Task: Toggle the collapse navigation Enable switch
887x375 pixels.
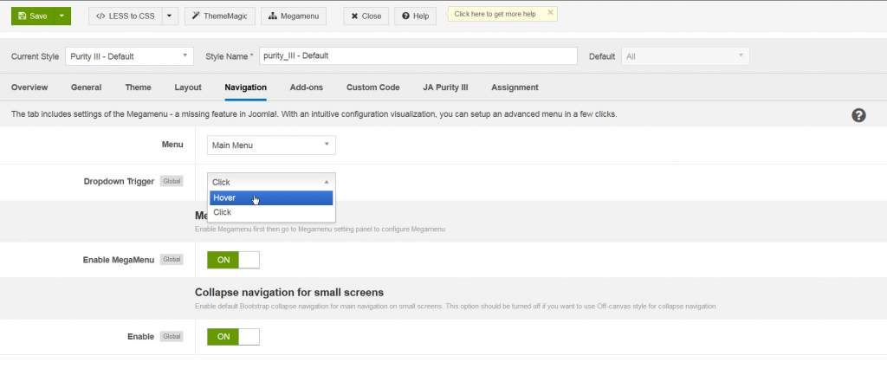Action: click(x=233, y=337)
